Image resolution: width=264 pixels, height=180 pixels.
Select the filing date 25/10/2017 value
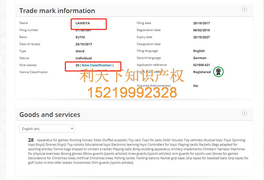(201, 23)
